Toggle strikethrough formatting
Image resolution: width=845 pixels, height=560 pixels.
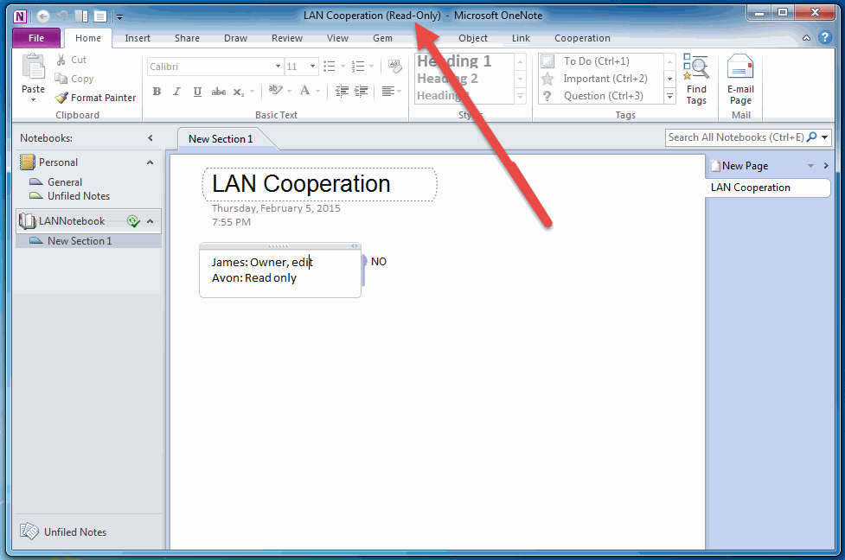[218, 92]
